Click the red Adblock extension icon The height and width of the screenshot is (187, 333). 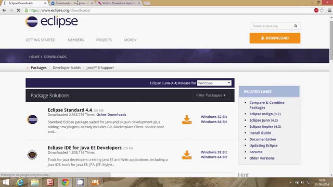click(x=316, y=10)
